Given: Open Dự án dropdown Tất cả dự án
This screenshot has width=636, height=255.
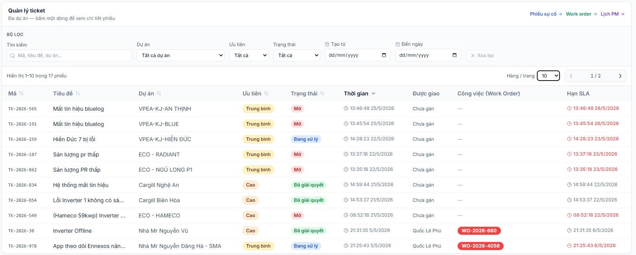Looking at the screenshot, I should coord(181,55).
